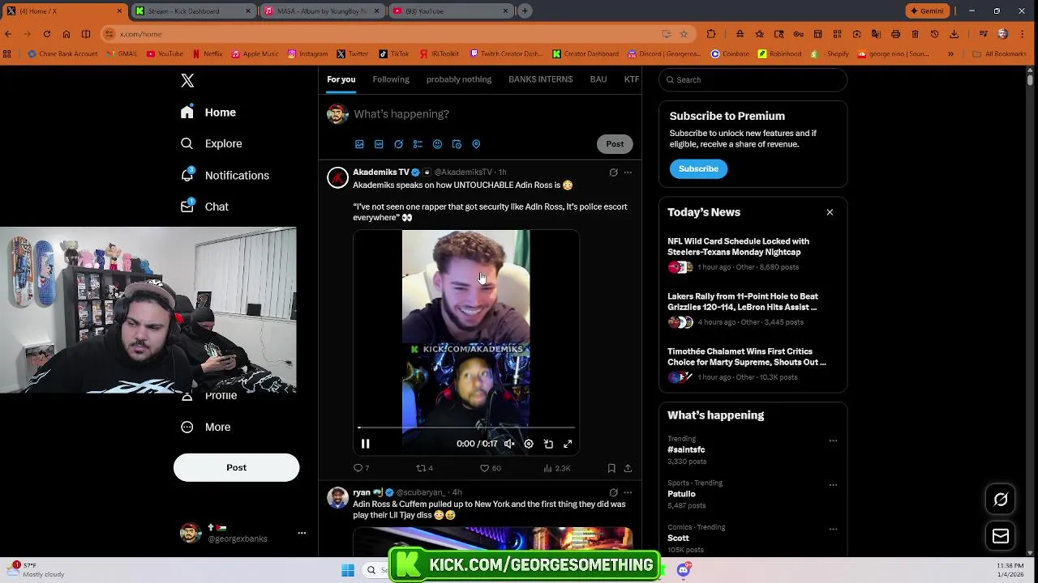The image size is (1038, 583).
Task: Switch to the Following tab
Action: pos(391,79)
